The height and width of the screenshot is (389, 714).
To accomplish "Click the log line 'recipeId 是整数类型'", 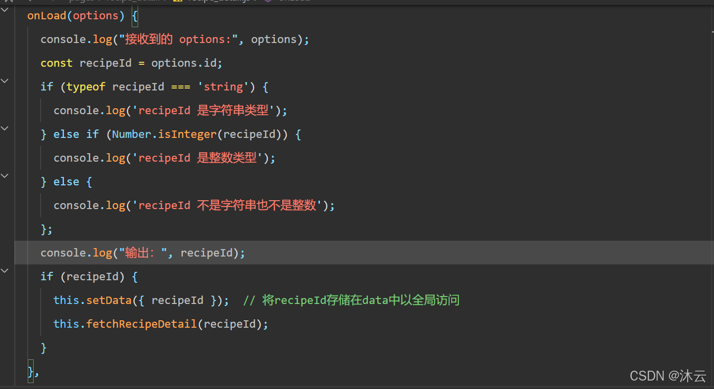I will (x=164, y=158).
